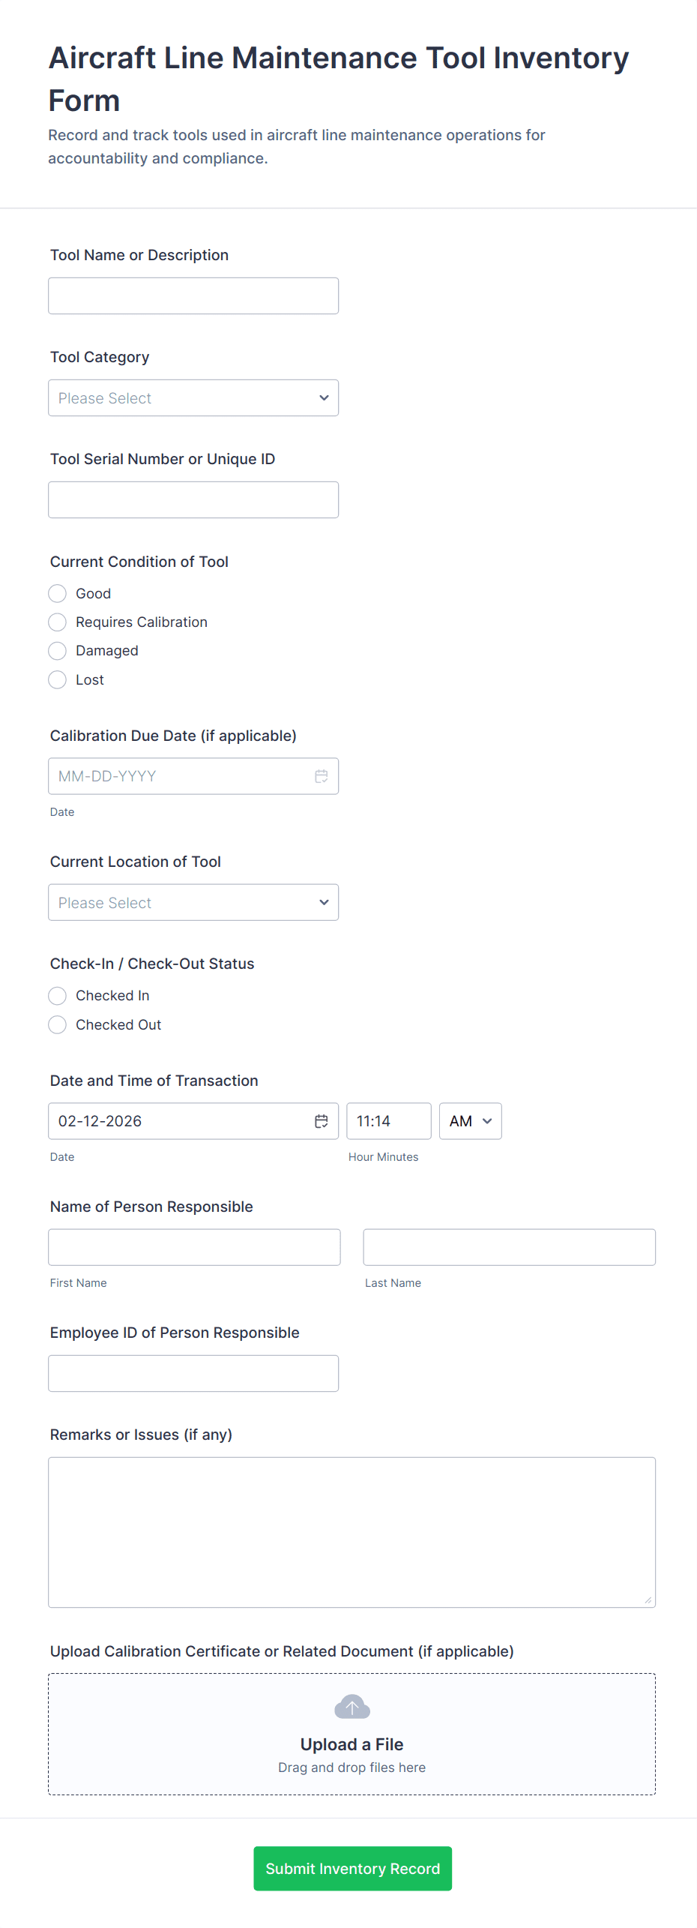Open the Tool Category dropdown
The image size is (697, 1928).
[x=193, y=398]
